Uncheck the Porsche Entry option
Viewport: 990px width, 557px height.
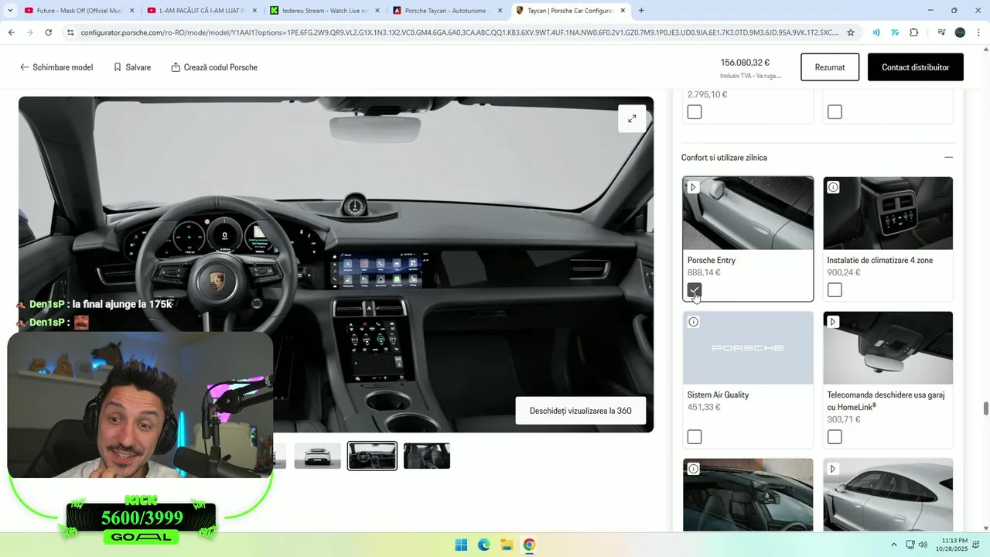point(695,290)
